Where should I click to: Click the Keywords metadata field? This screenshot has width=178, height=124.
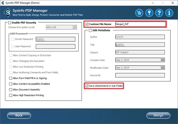pos(140,75)
